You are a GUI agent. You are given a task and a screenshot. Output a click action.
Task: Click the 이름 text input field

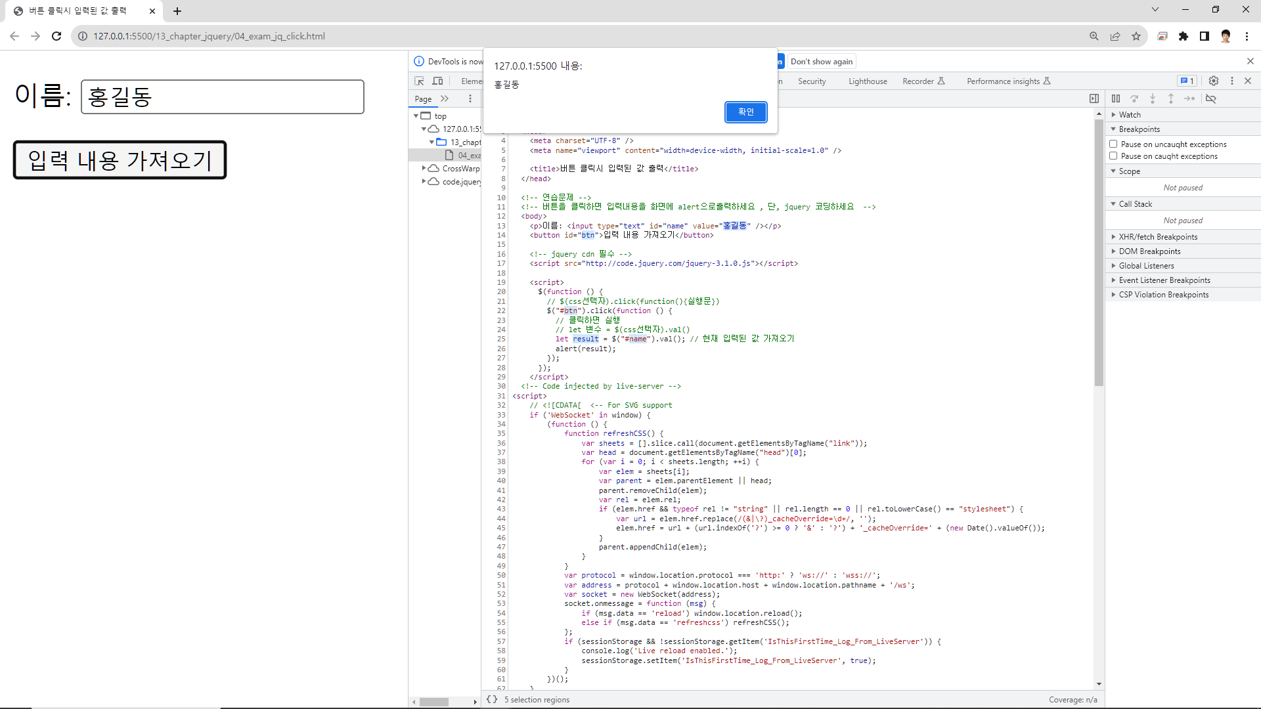[223, 97]
